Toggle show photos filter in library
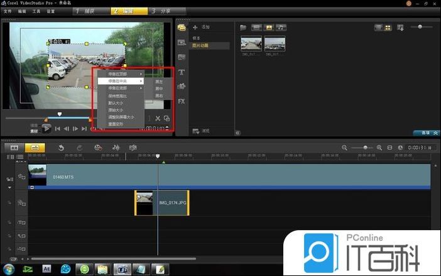The width and height of the screenshot is (441, 276). click(269, 28)
